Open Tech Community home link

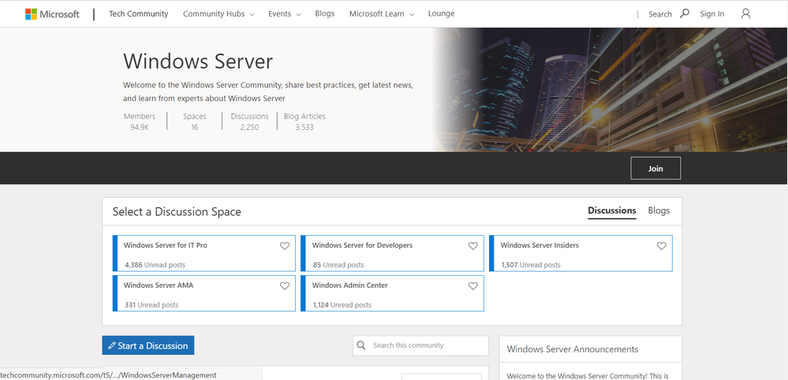(x=139, y=14)
